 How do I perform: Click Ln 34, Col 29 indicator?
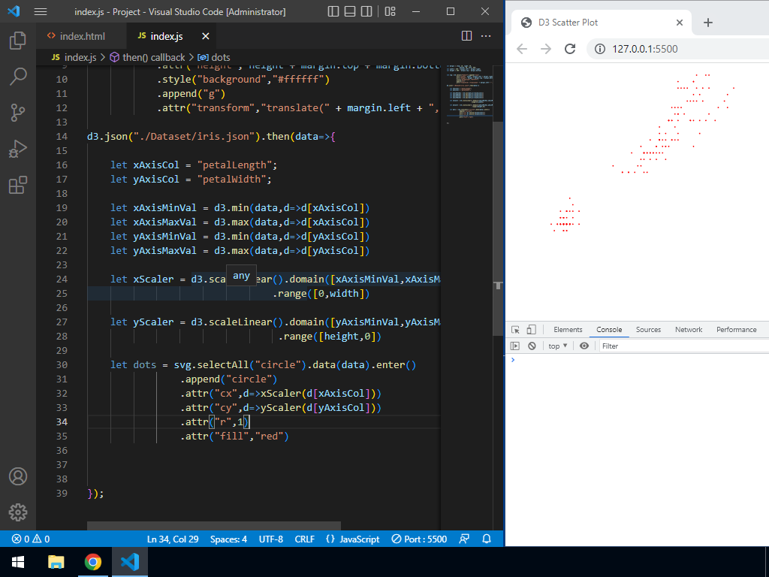point(173,539)
